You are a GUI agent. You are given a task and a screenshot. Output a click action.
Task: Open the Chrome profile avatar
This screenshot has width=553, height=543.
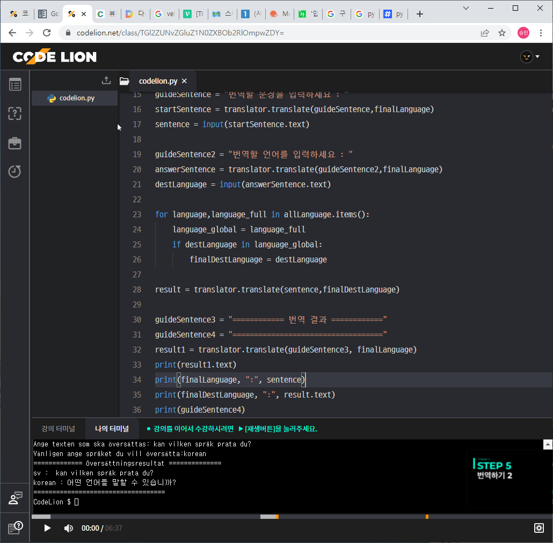(523, 33)
